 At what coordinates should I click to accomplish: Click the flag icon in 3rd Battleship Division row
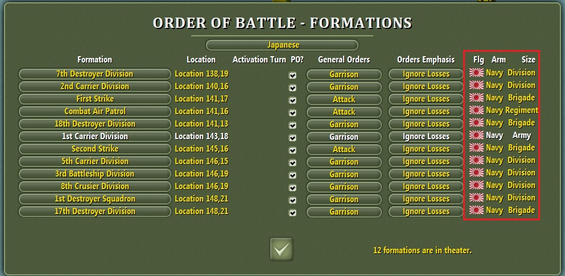[476, 173]
